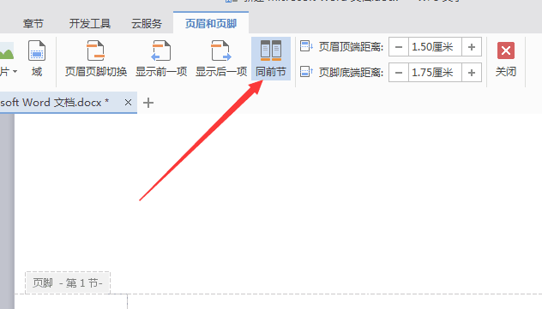The height and width of the screenshot is (309, 542).
Task: Edit the 1.50厘米 header distance field
Action: [435, 47]
